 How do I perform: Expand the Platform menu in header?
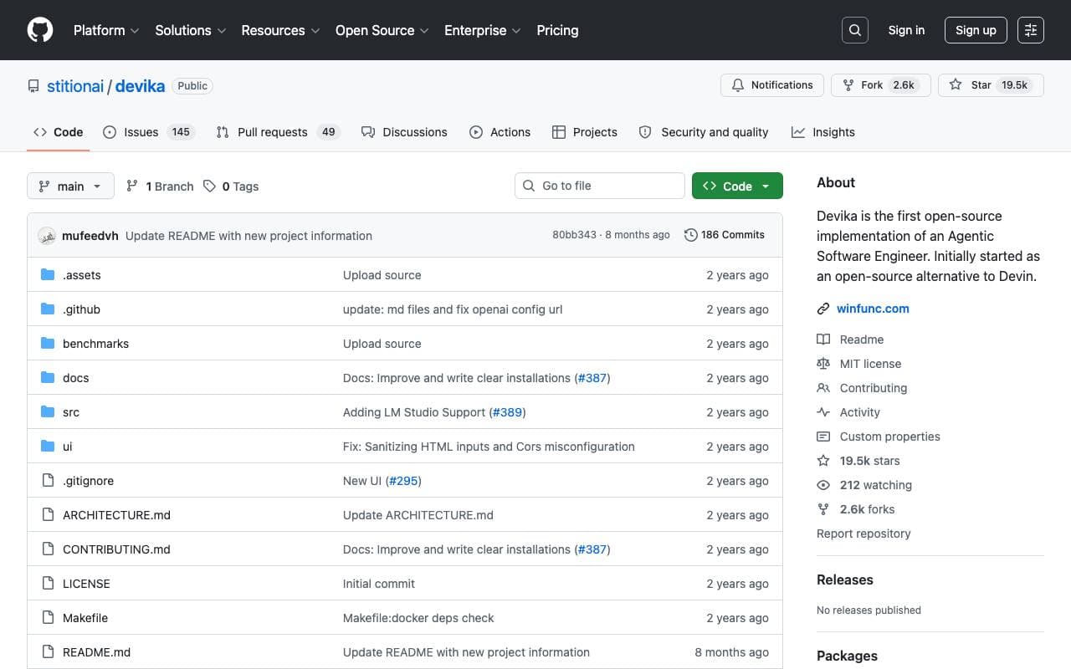(x=106, y=30)
